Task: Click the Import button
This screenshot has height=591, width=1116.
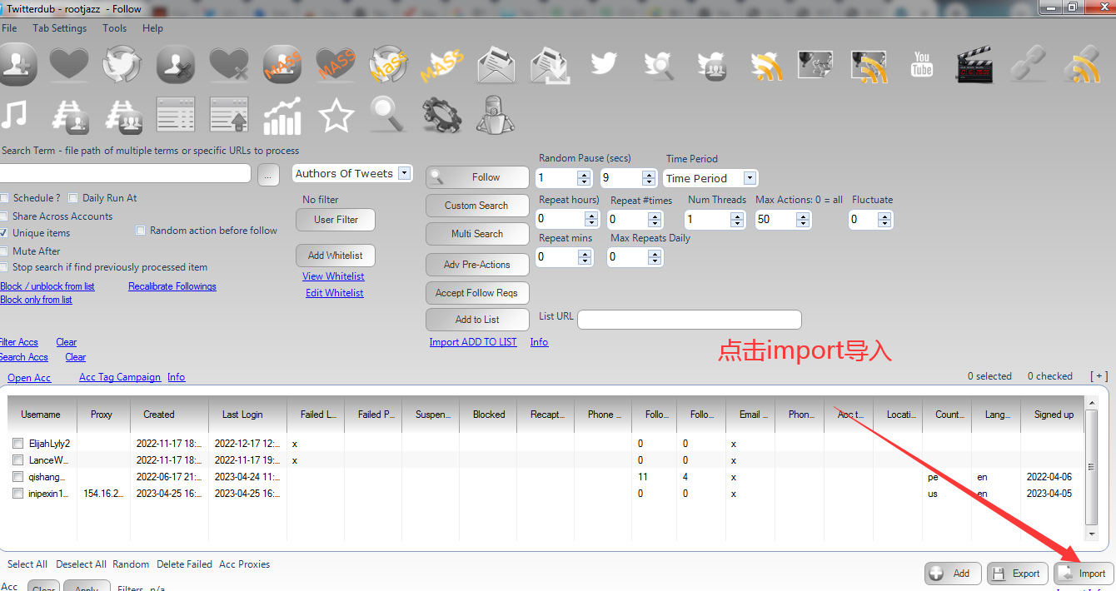Action: (1084, 573)
